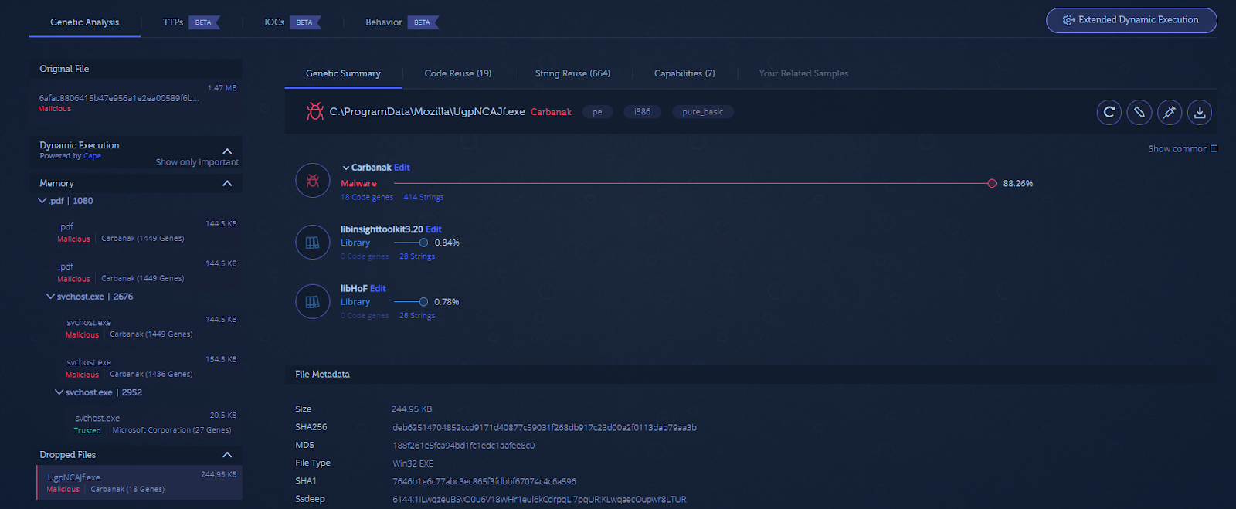This screenshot has height=509, width=1236.
Task: Click the libHoF library book icon
Action: [x=313, y=301]
